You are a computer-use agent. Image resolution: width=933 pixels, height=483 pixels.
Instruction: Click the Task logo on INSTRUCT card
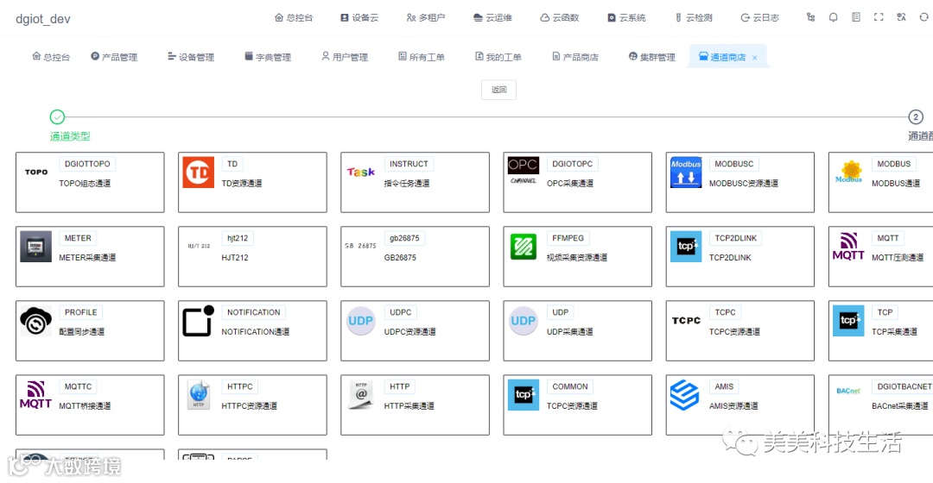point(360,172)
